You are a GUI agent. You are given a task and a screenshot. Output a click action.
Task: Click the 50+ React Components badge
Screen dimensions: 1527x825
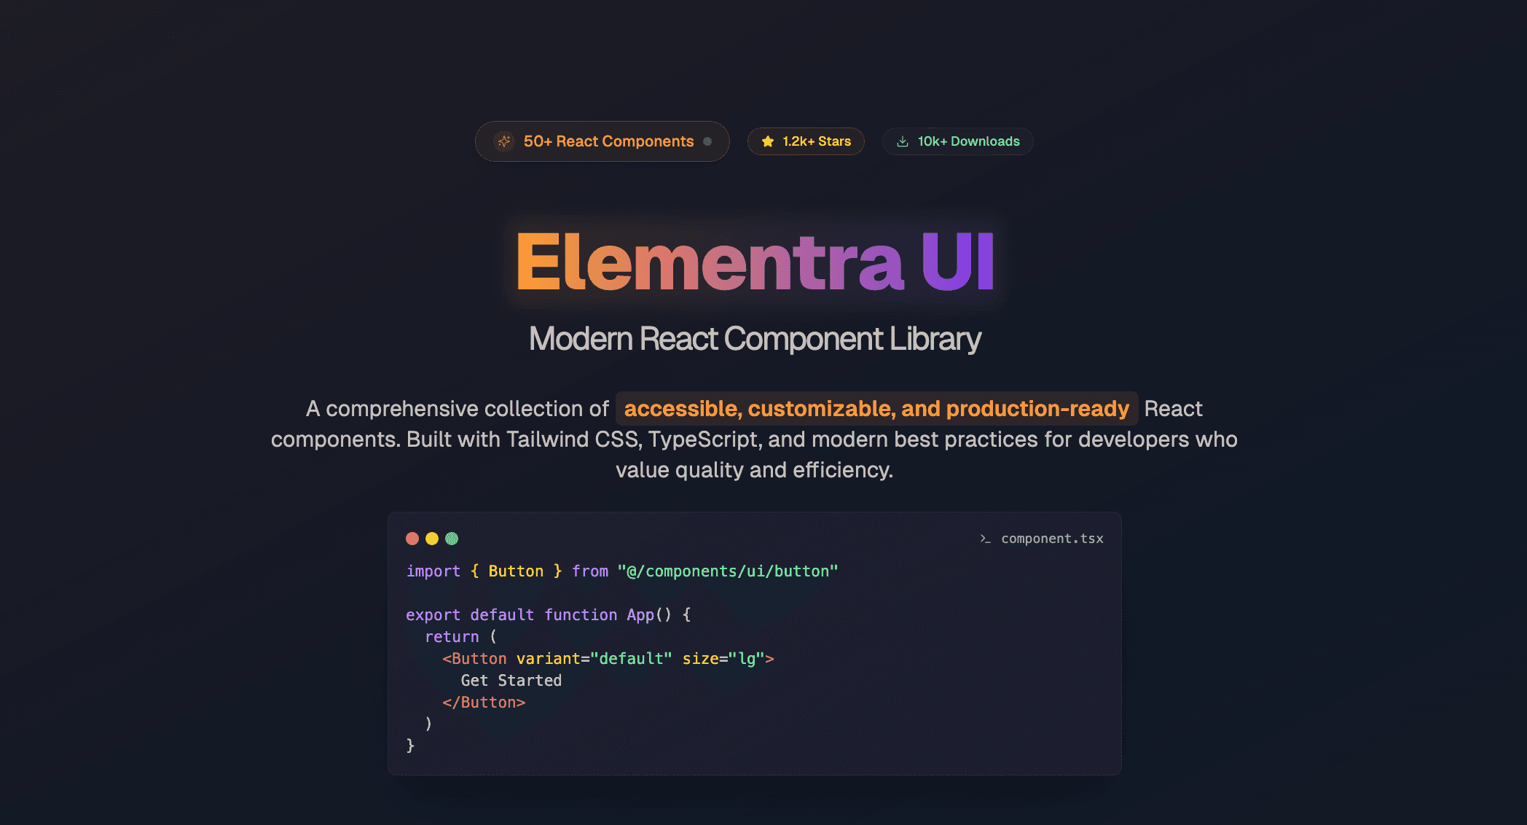click(x=602, y=141)
